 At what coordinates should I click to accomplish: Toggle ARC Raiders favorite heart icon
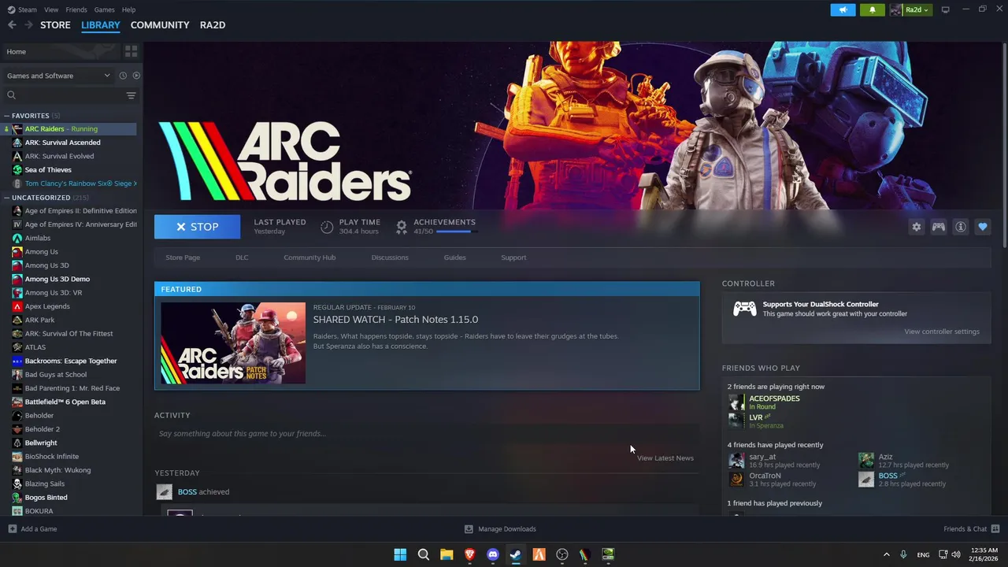(982, 227)
